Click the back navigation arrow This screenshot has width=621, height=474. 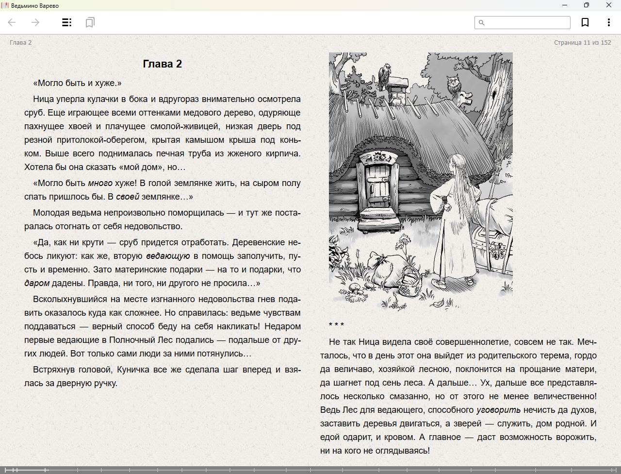click(12, 22)
